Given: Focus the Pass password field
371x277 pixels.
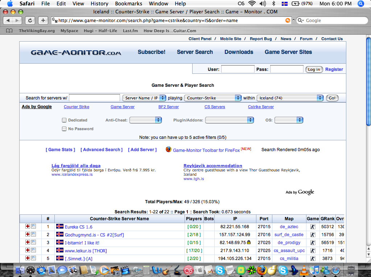Looking at the screenshot, I should coord(287,69).
